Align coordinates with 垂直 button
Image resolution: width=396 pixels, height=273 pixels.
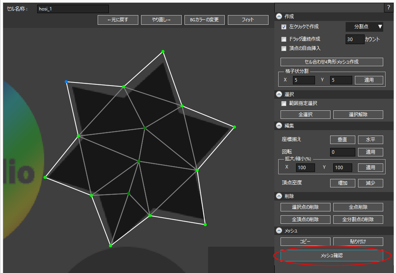(x=343, y=139)
